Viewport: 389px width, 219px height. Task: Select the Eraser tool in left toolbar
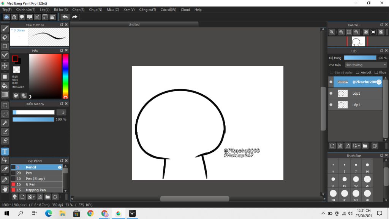tap(5, 37)
